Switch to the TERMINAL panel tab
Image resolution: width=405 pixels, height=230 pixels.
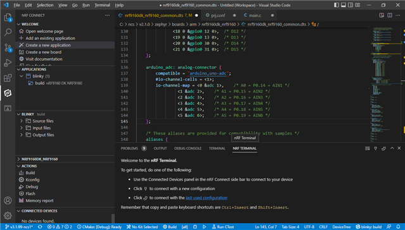(x=217, y=148)
